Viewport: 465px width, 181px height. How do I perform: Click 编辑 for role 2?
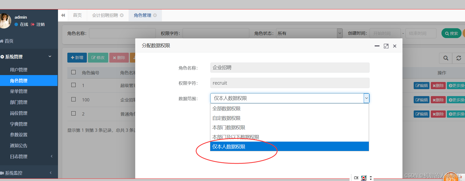(x=421, y=114)
